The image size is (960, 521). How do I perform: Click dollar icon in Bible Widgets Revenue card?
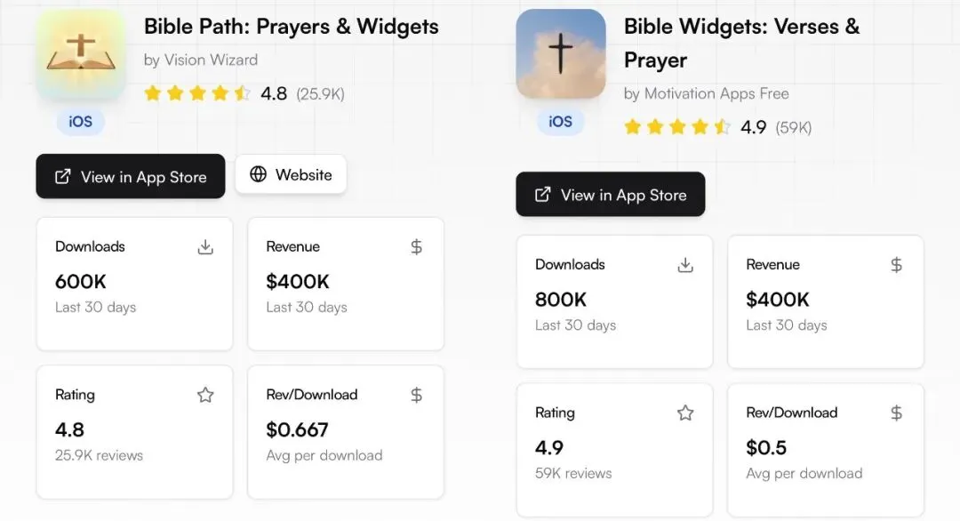(896, 265)
